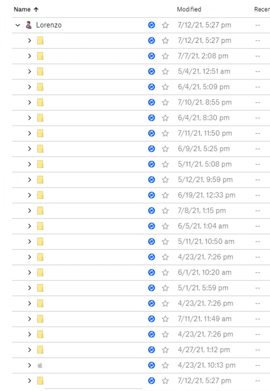Select the Apple logo folder icon

click(x=40, y=365)
